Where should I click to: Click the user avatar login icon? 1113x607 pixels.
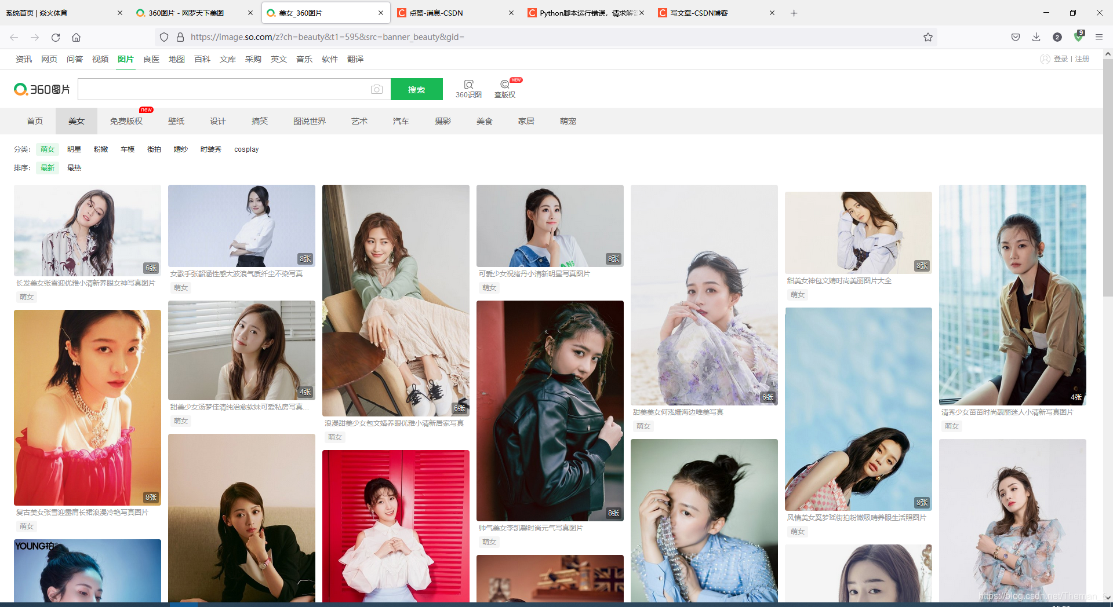click(x=1045, y=59)
